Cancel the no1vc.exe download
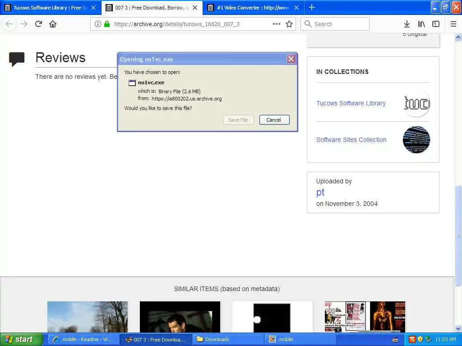Image resolution: width=462 pixels, height=346 pixels. [x=274, y=120]
